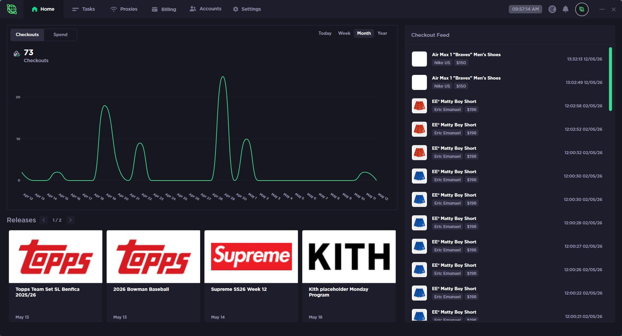Open the Topps Team Set SL Benfica release
Viewport: 622px width, 336px height.
55,276
